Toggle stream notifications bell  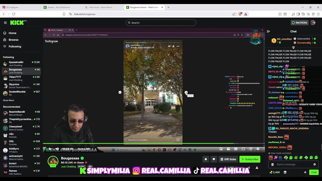coord(206,159)
